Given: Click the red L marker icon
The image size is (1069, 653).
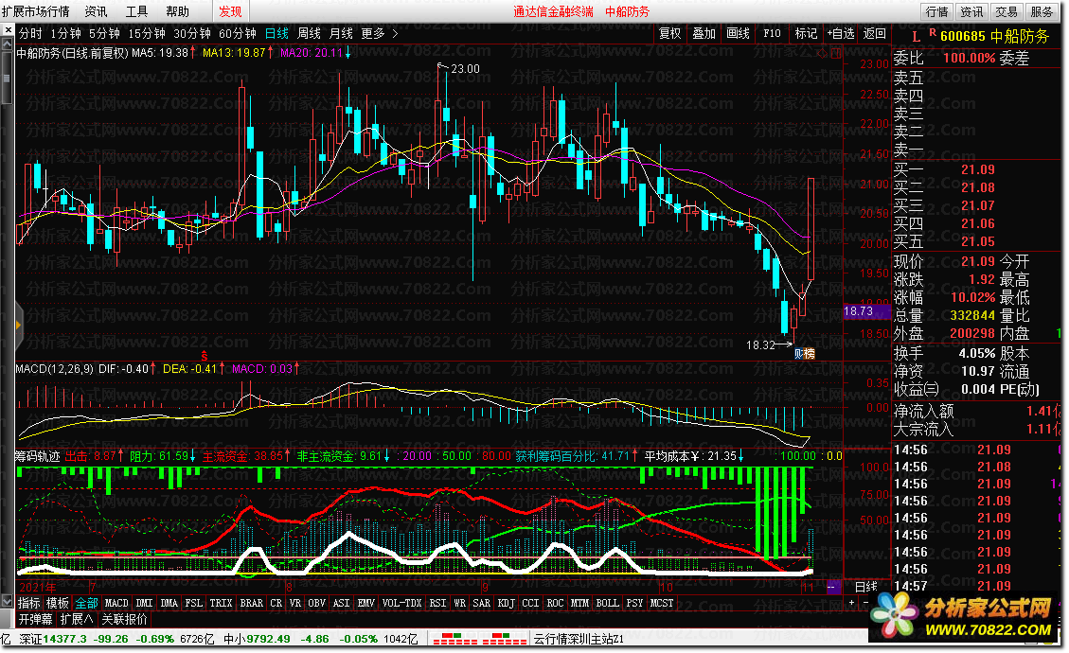Looking at the screenshot, I should (x=916, y=36).
